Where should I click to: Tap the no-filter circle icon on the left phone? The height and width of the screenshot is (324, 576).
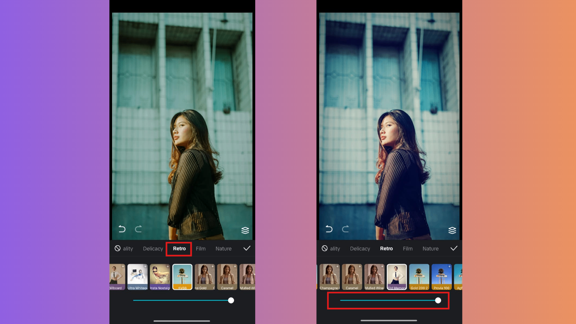point(117,248)
